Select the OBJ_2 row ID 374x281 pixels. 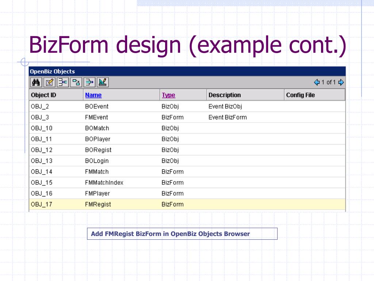tap(40, 106)
